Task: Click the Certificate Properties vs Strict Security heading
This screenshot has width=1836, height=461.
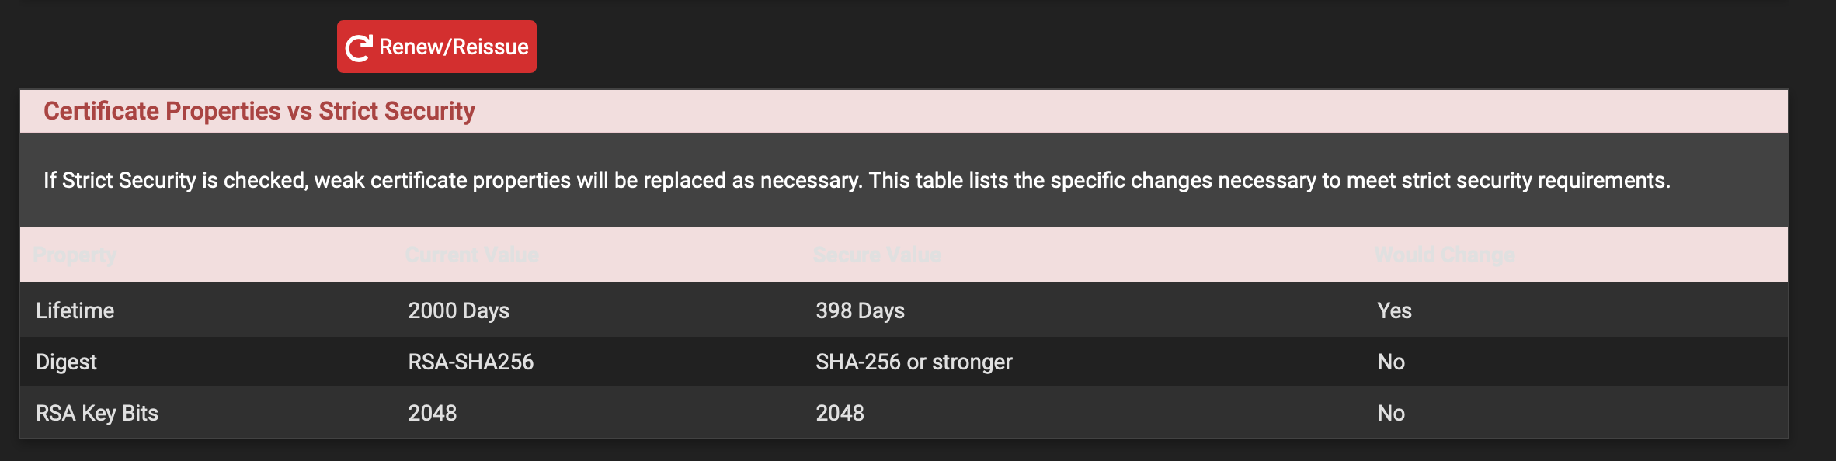Action: click(x=259, y=111)
